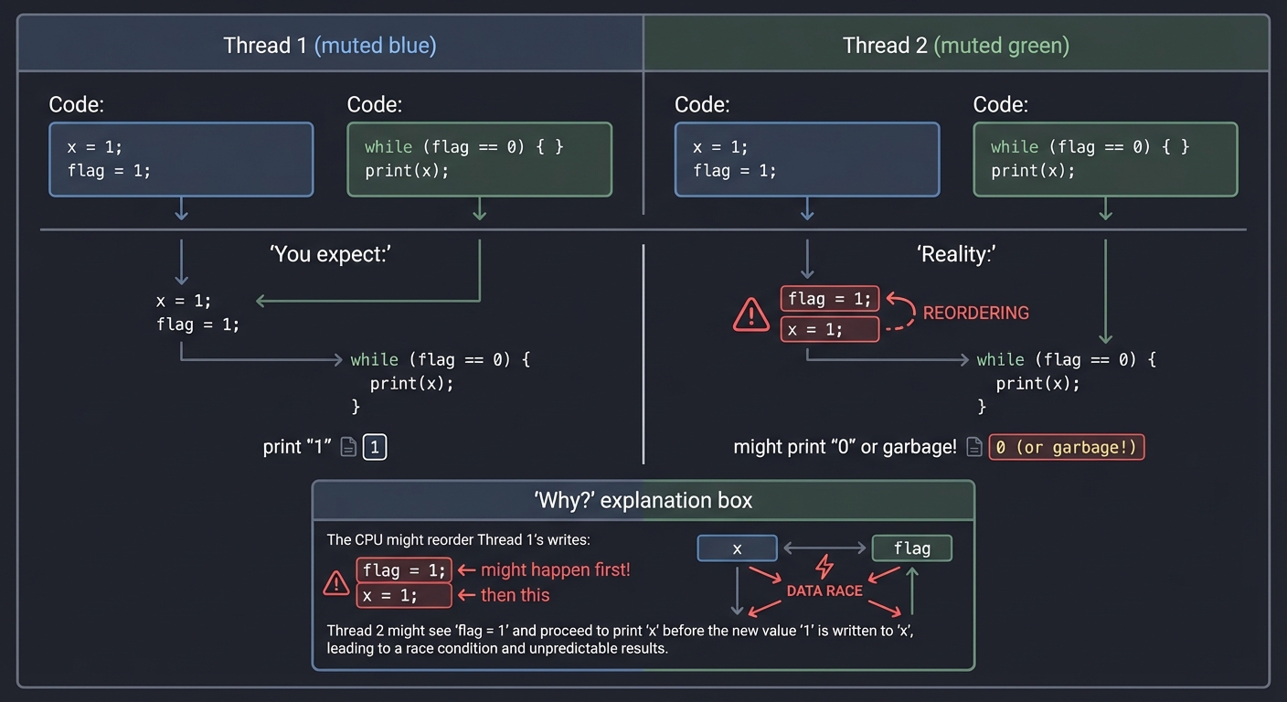
Task: Switch to the Thread 2 (muted green) tab
Action: 955,44
